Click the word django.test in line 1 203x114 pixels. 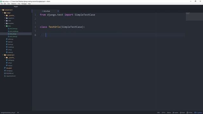pos(55,15)
